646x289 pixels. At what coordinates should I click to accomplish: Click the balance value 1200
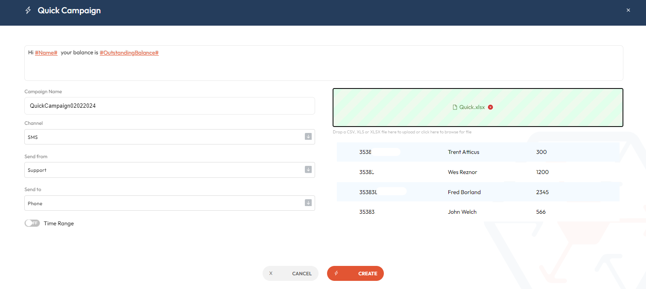(x=542, y=172)
